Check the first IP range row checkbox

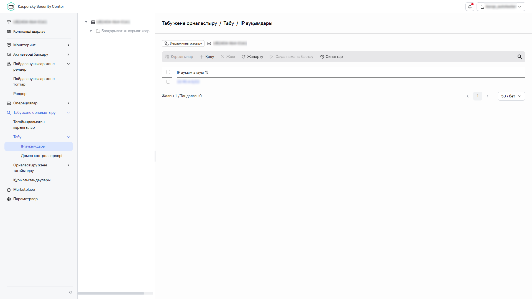pyautogui.click(x=168, y=82)
